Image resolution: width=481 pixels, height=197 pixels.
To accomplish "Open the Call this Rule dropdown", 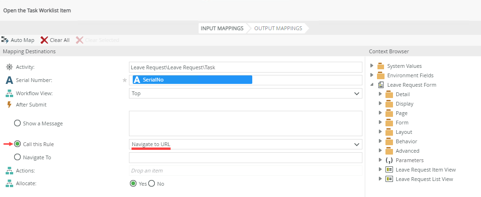I will (356, 144).
